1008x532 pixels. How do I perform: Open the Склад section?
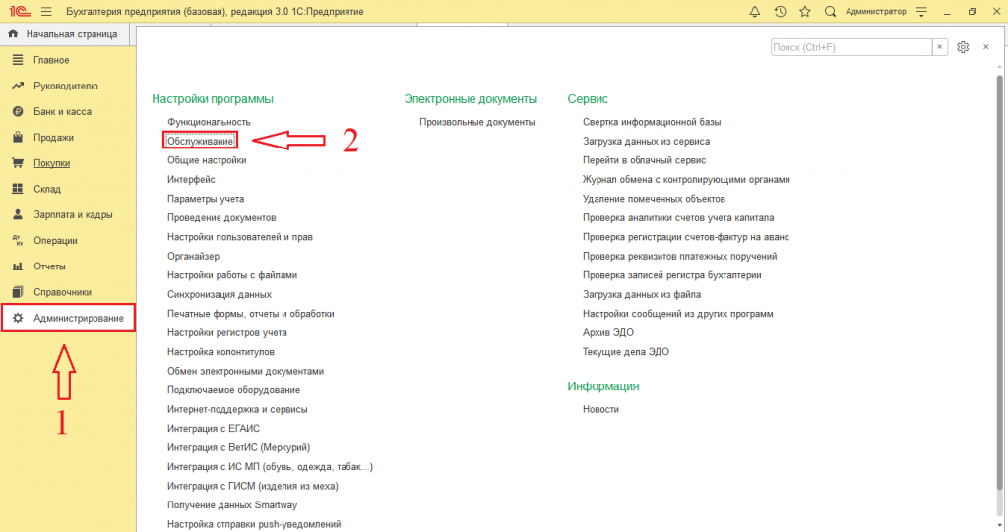(47, 189)
